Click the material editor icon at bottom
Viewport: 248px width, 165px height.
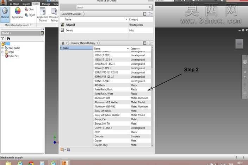pyautogui.click(x=68, y=150)
